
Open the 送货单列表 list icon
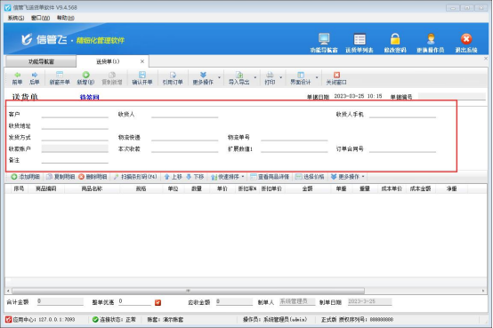360,39
